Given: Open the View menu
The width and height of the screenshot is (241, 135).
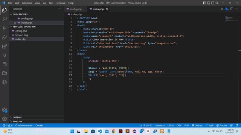Looking at the screenshot, I should [37, 3].
